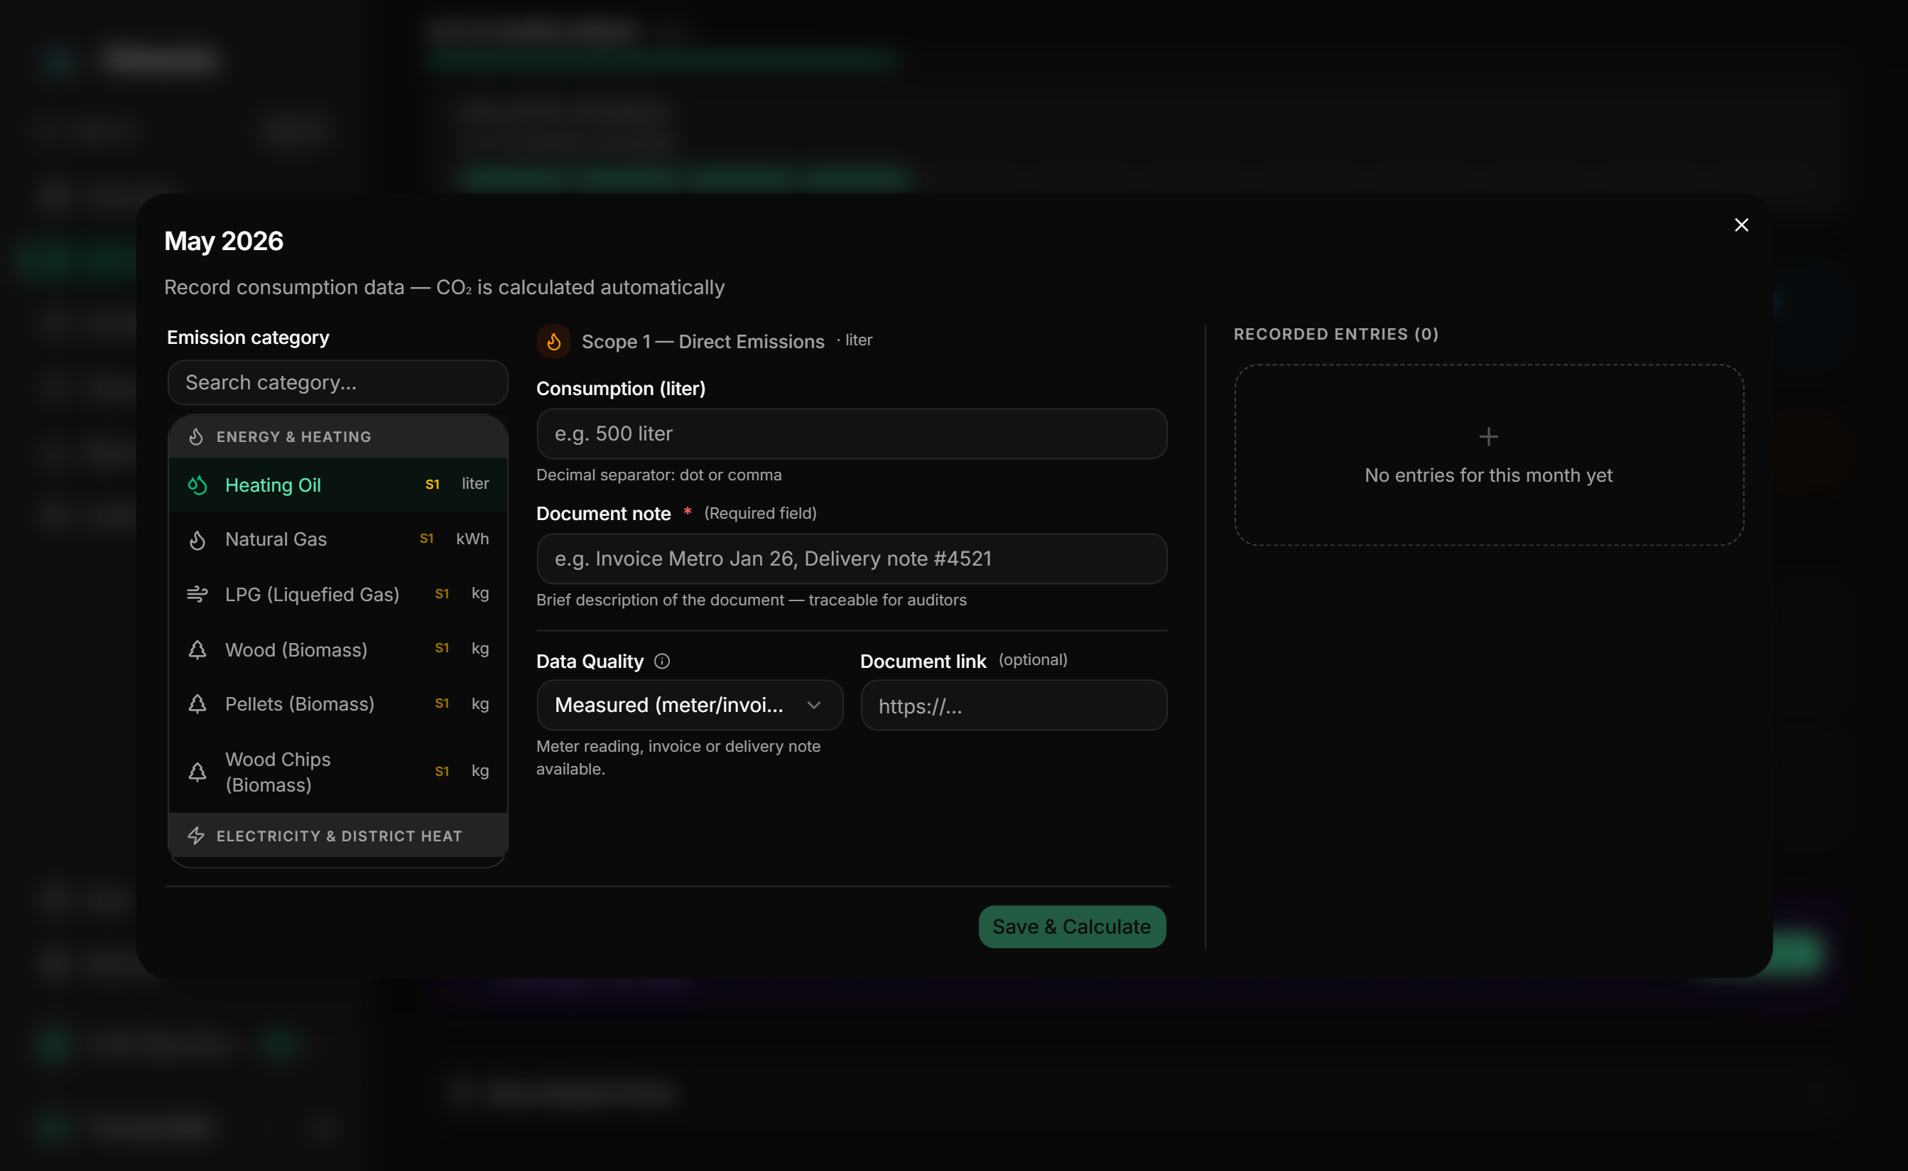Screen dimensions: 1908x1171
Task: Click the S1 badge on LPG row
Action: 442,594
